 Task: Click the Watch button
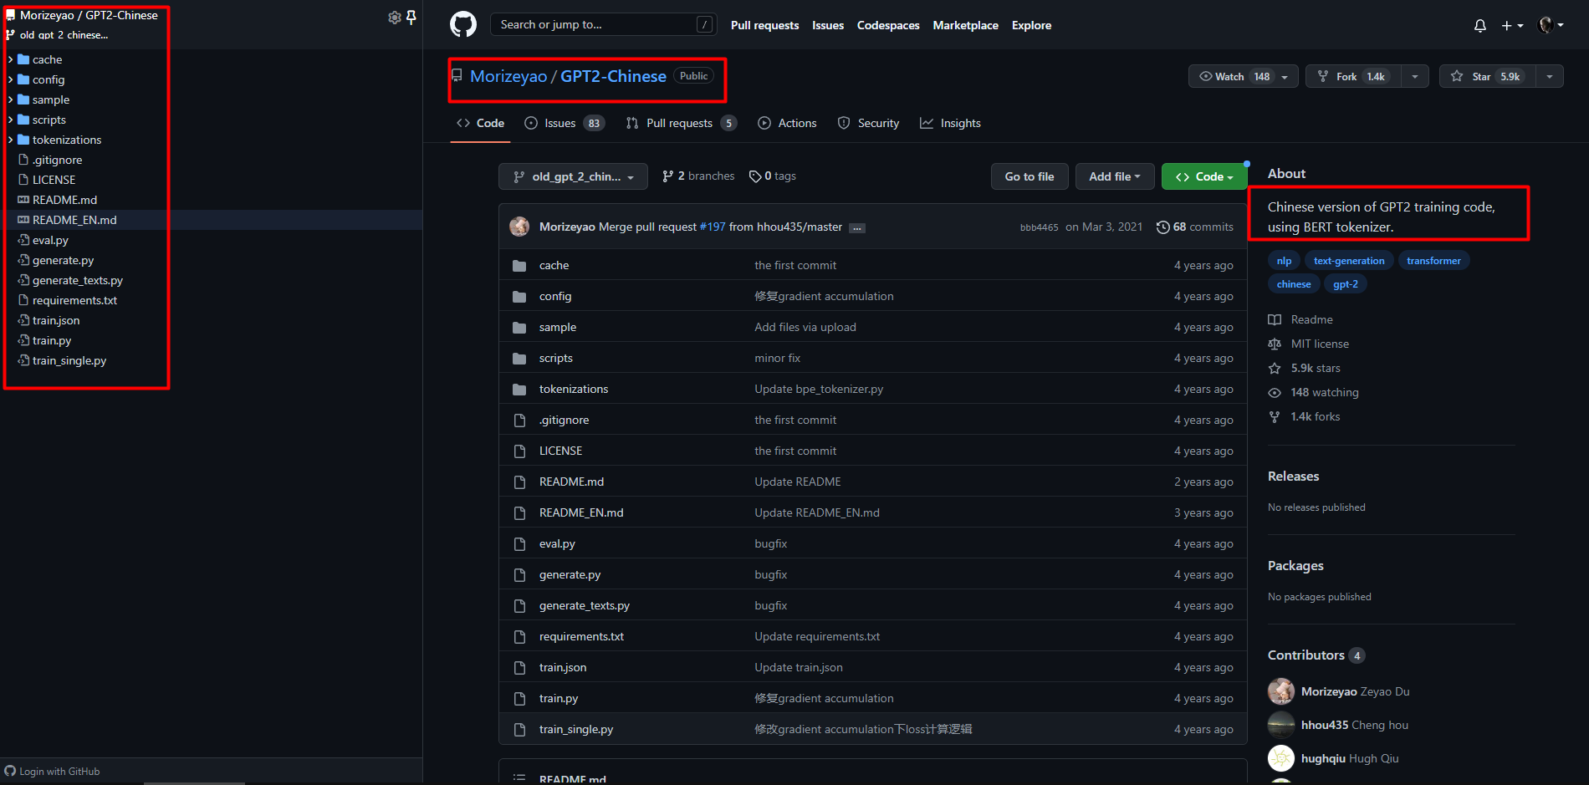point(1243,76)
